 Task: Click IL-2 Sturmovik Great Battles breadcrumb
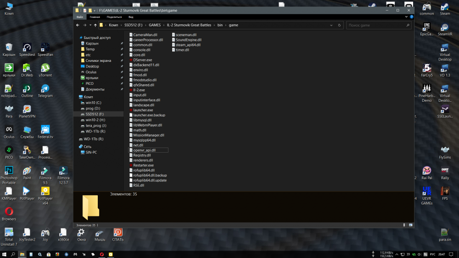[189, 25]
